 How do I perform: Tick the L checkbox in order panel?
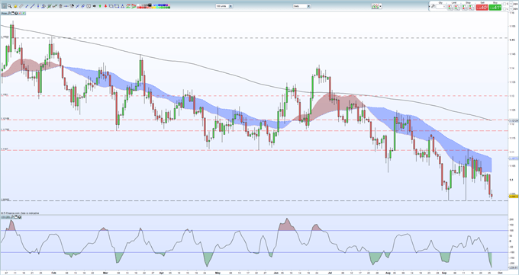click(504, 9)
